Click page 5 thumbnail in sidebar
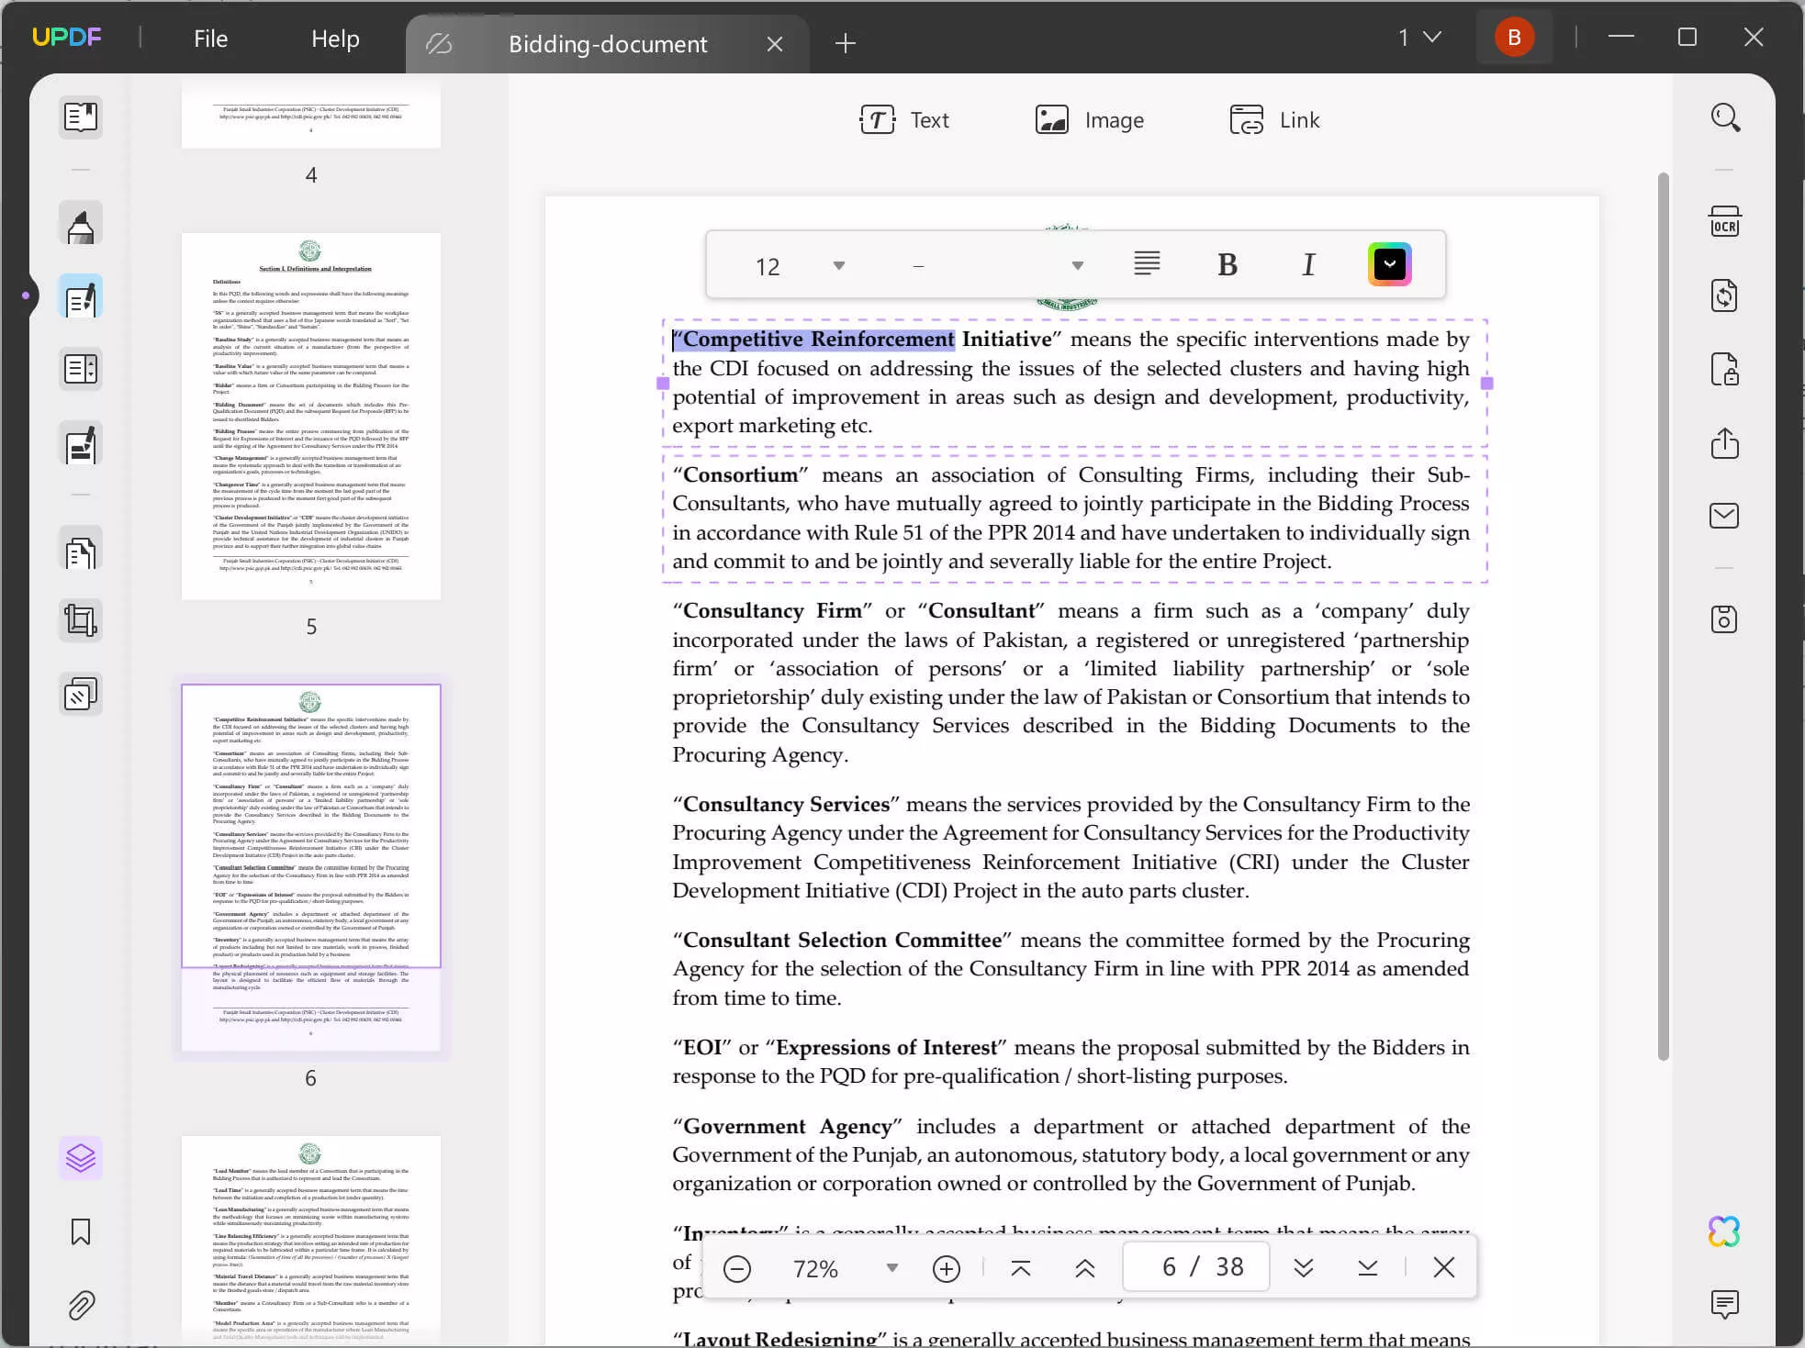The width and height of the screenshot is (1805, 1348). (x=310, y=425)
